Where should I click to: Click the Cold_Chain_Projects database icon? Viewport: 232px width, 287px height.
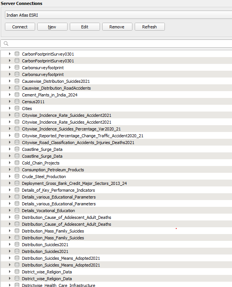[17, 163]
